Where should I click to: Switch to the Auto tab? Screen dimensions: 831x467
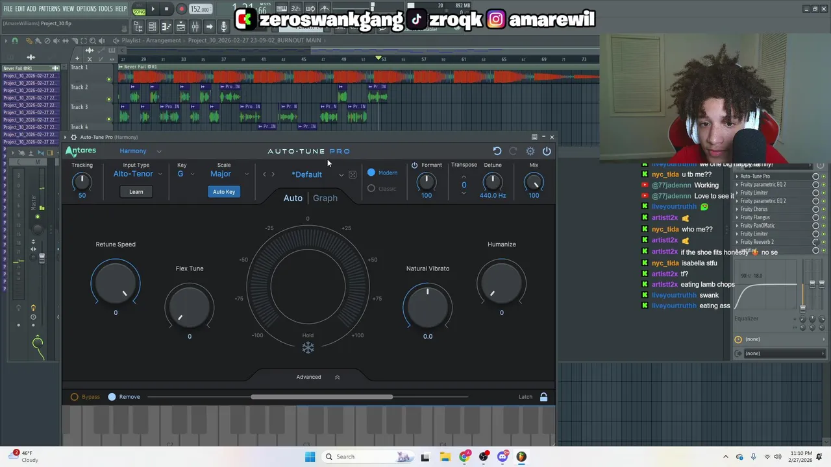293,198
